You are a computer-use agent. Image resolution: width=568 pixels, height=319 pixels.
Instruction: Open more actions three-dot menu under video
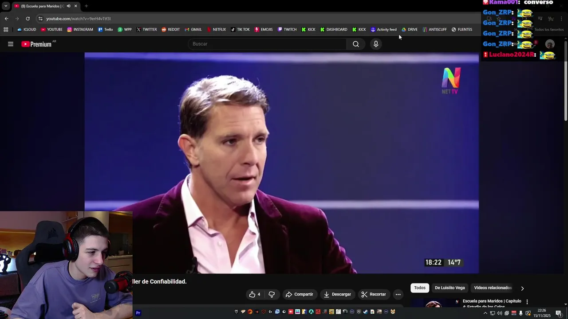coord(398,294)
